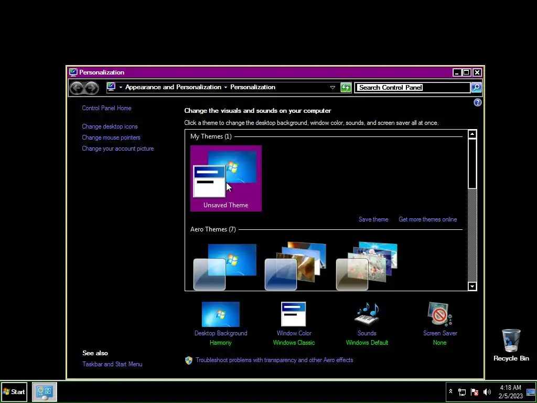The height and width of the screenshot is (403, 537).
Task: Click the theme list scroll down arrow
Action: coord(472,286)
